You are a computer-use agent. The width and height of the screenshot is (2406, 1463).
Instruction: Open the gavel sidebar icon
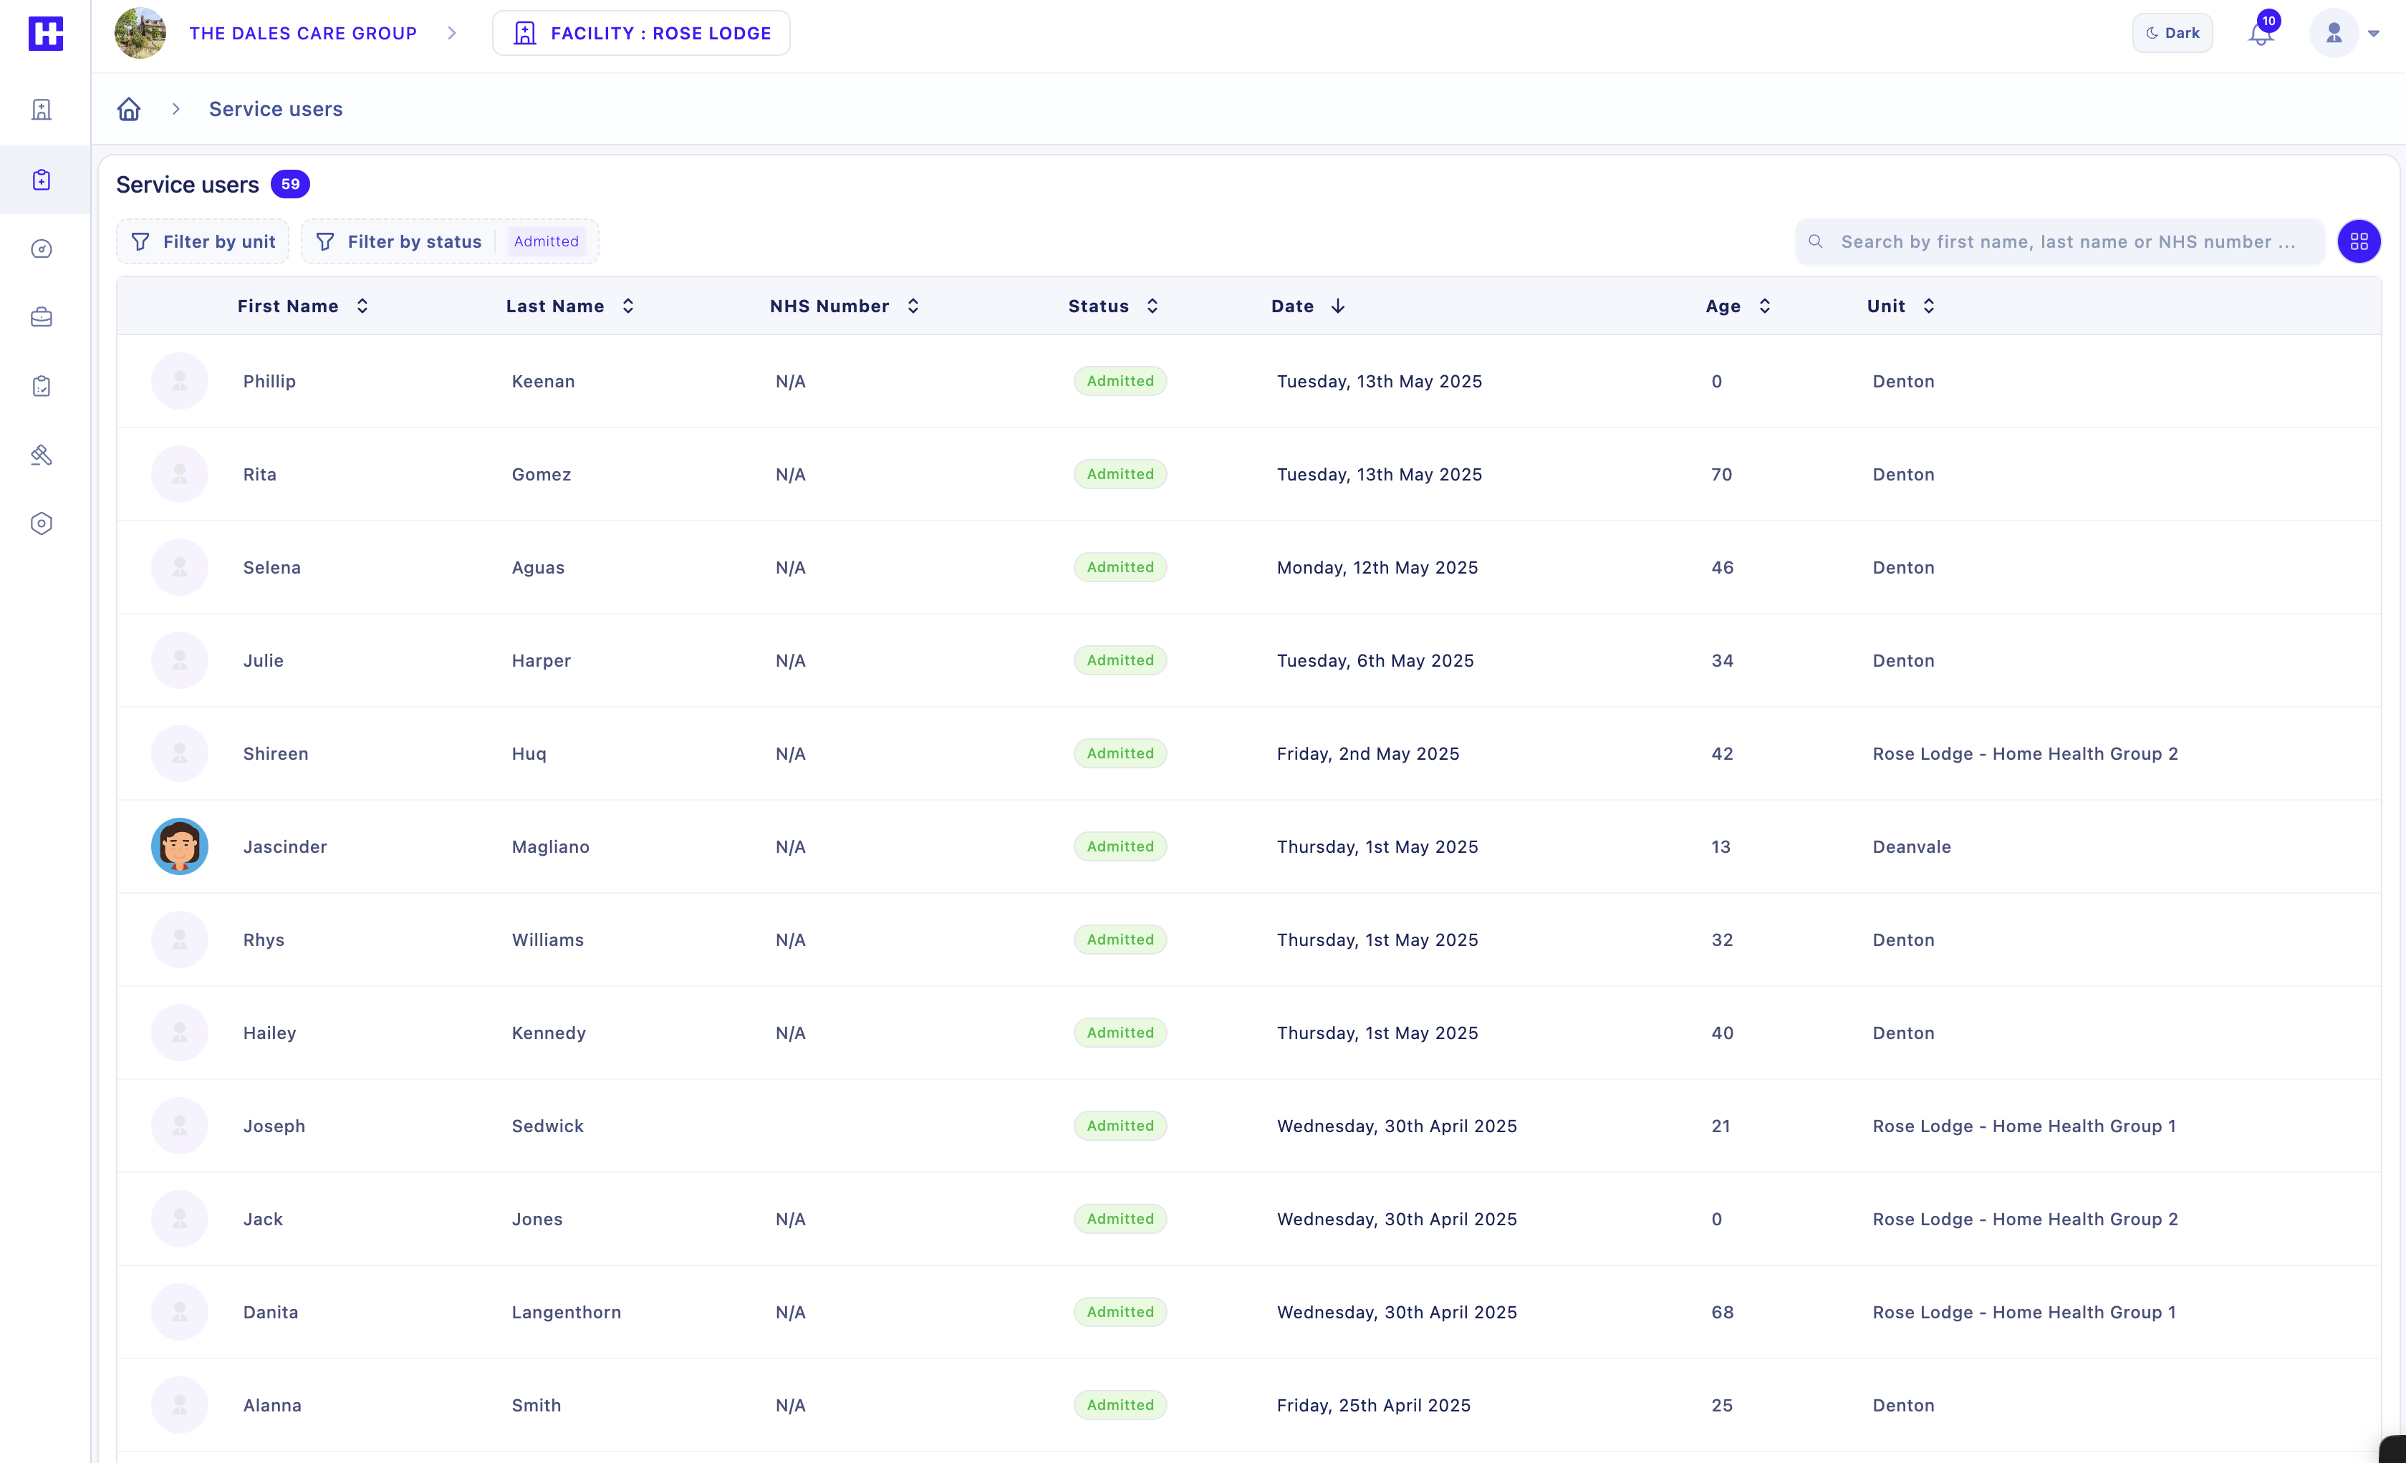click(41, 455)
